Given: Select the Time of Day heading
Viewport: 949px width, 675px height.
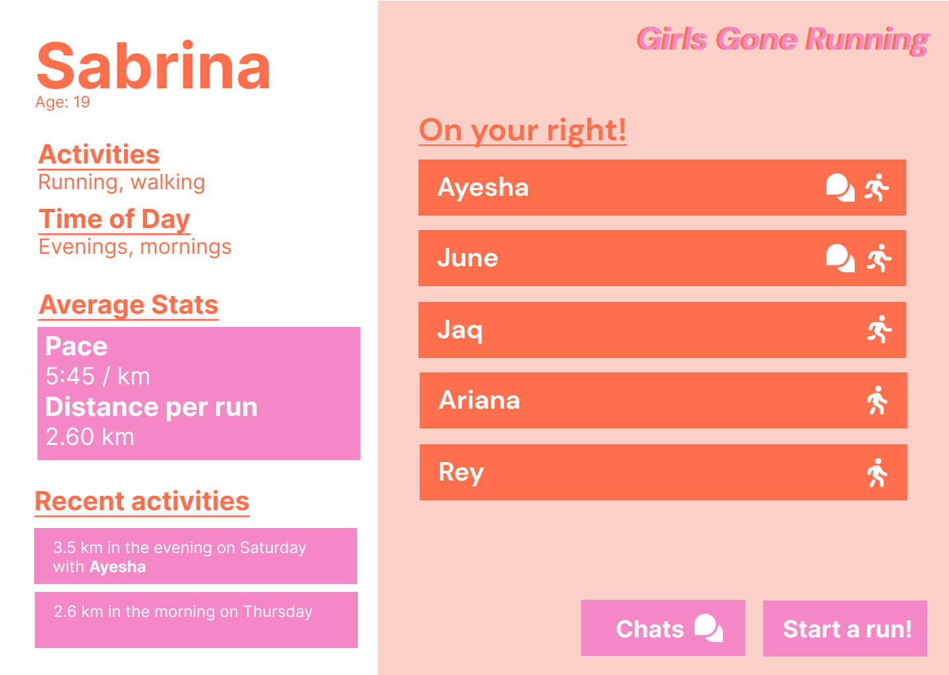Looking at the screenshot, I should 114,219.
